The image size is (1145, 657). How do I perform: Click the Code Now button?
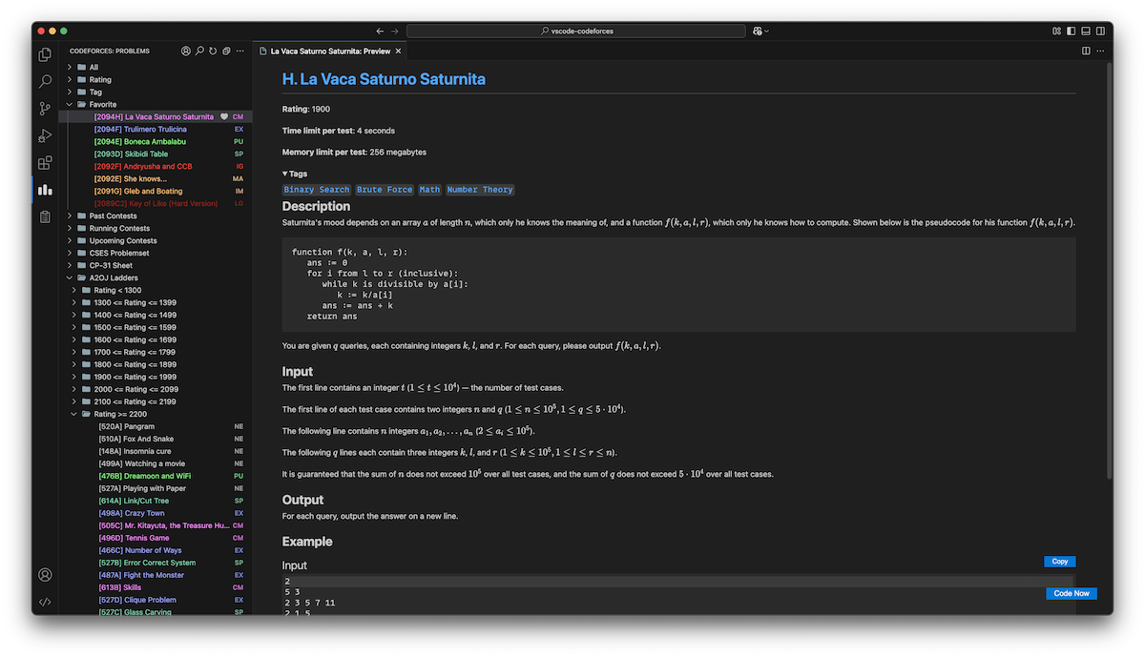point(1072,593)
